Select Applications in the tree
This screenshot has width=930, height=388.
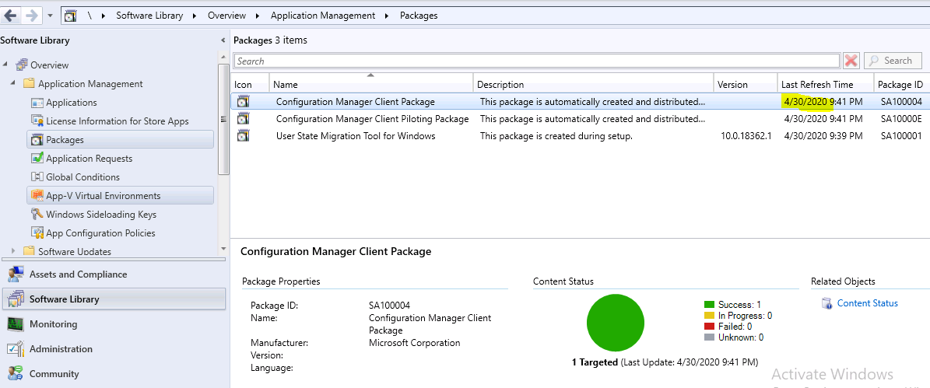point(71,103)
